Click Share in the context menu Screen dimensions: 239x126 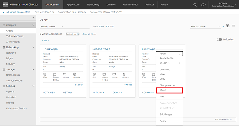pyautogui.click(x=169, y=90)
